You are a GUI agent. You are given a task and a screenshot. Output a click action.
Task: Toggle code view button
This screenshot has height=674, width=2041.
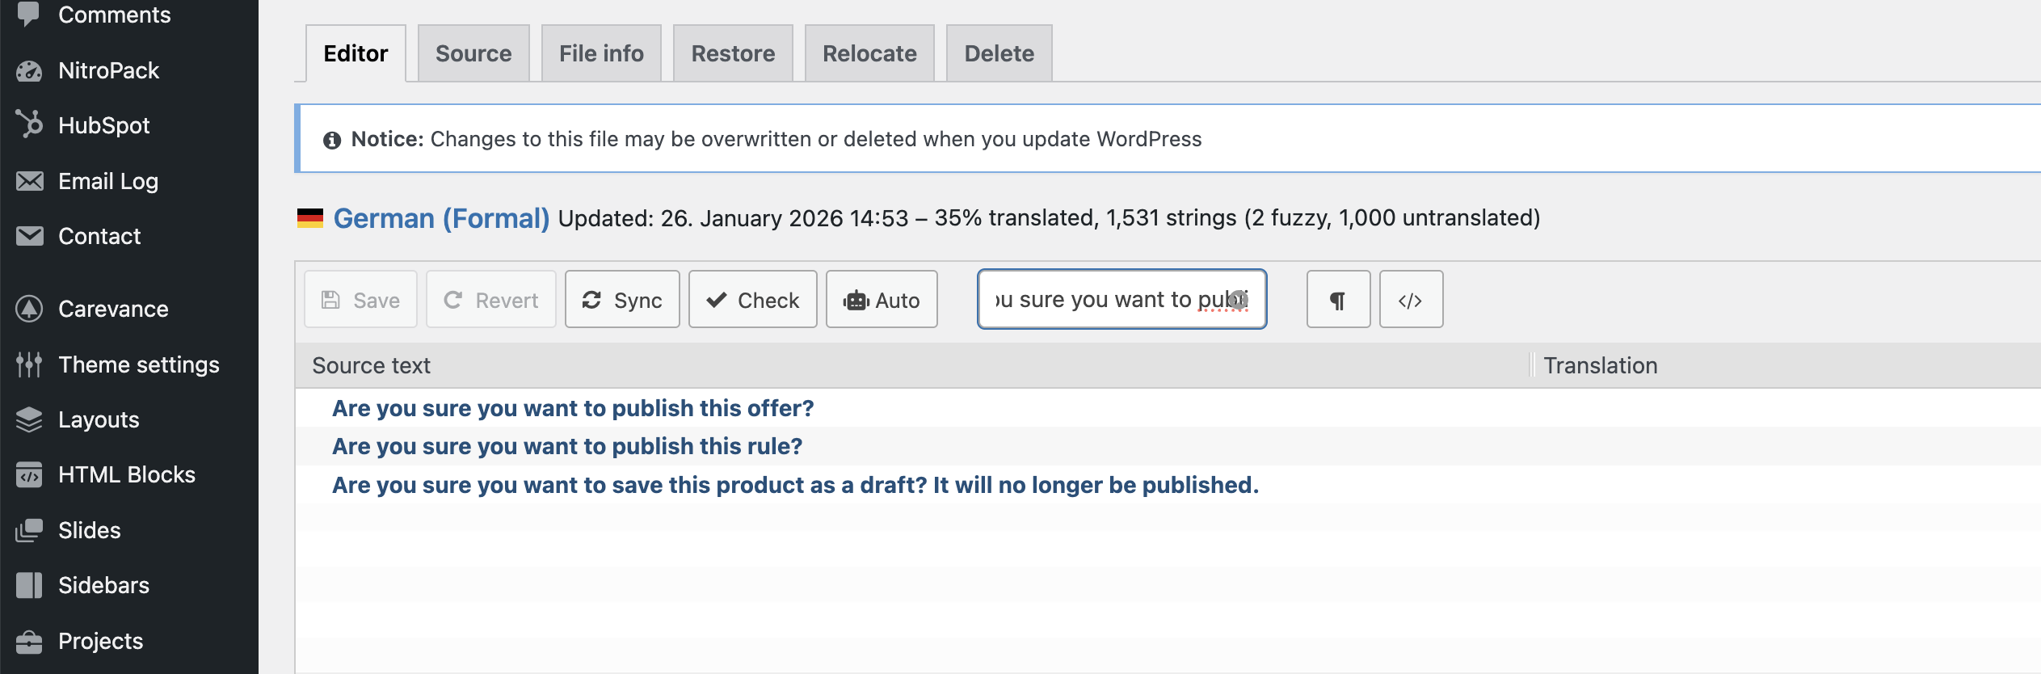tap(1411, 300)
